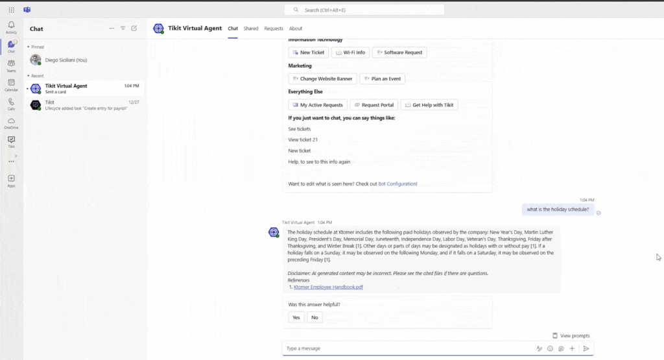Viewport: 664px width, 360px height.
Task: Open chat list more options ellipsis
Action: point(112,29)
